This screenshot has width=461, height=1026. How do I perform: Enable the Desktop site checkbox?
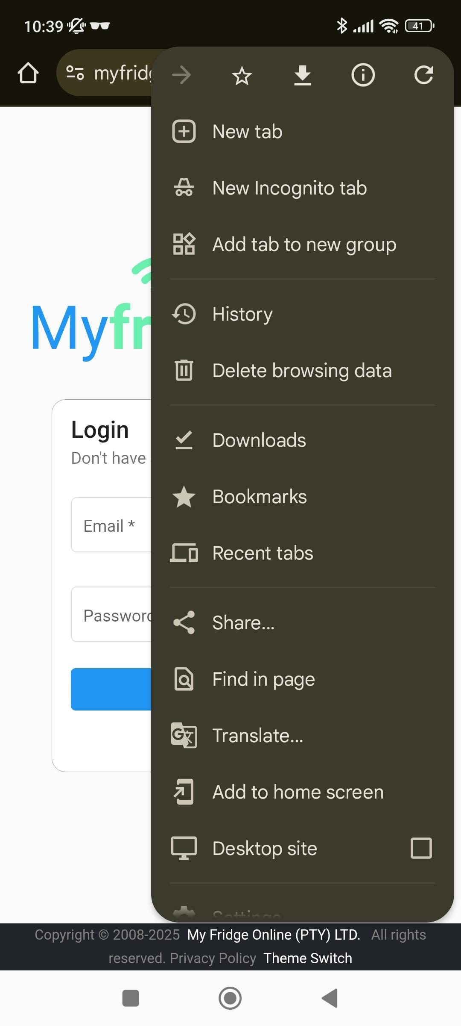tap(421, 848)
